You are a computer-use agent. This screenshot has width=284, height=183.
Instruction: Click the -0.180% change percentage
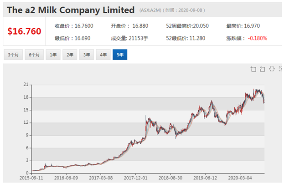click(x=258, y=38)
